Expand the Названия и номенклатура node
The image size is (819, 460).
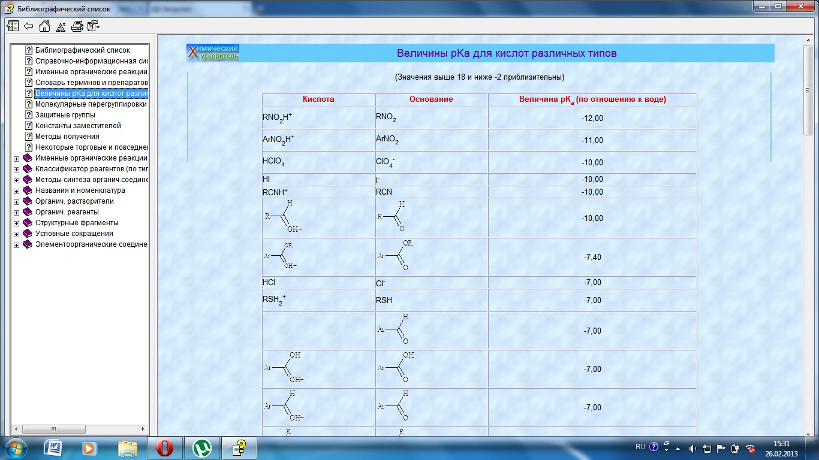17,191
